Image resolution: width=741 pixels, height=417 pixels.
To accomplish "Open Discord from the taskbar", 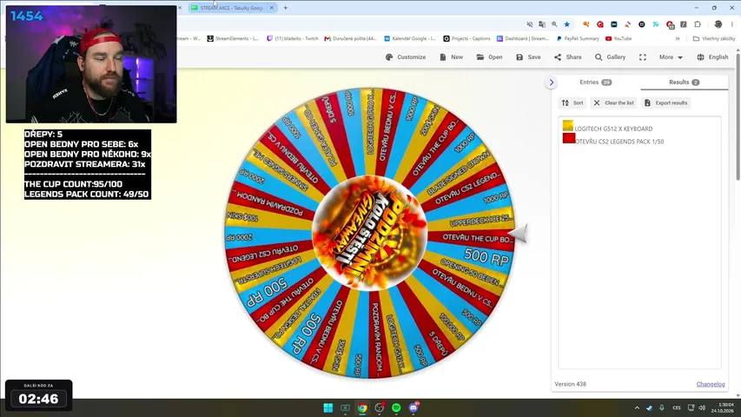I will pos(414,407).
